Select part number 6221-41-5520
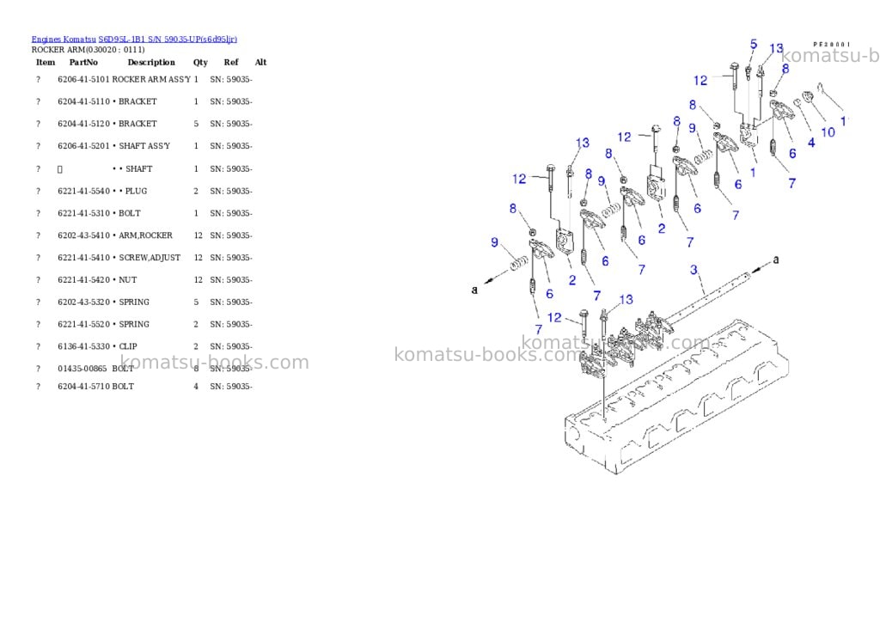 pos(83,325)
